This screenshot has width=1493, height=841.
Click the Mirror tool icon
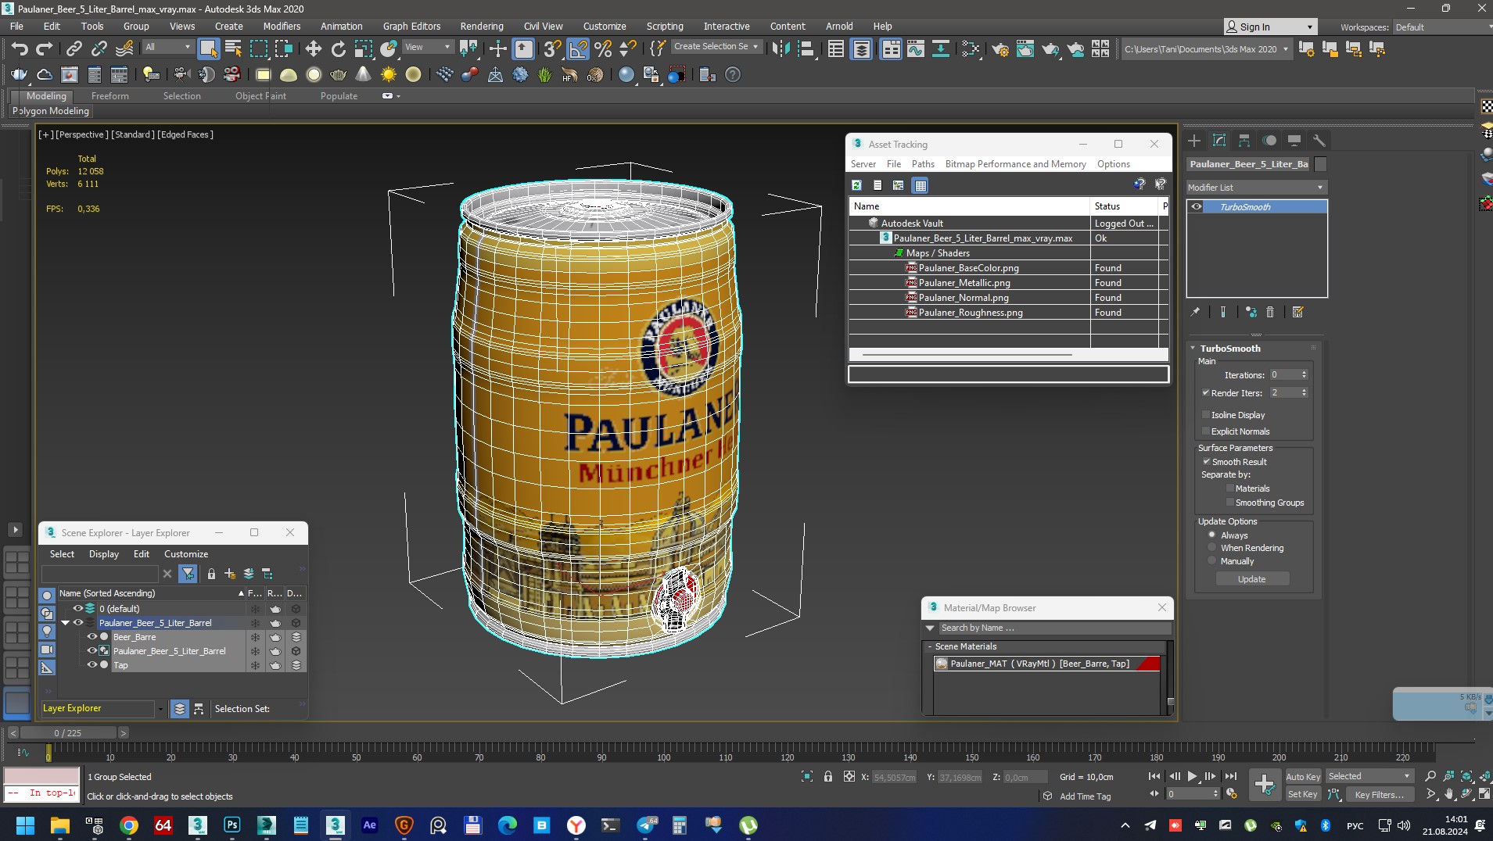781,48
